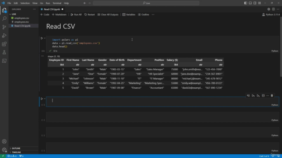Open the Edit menu

tap(16, 3)
